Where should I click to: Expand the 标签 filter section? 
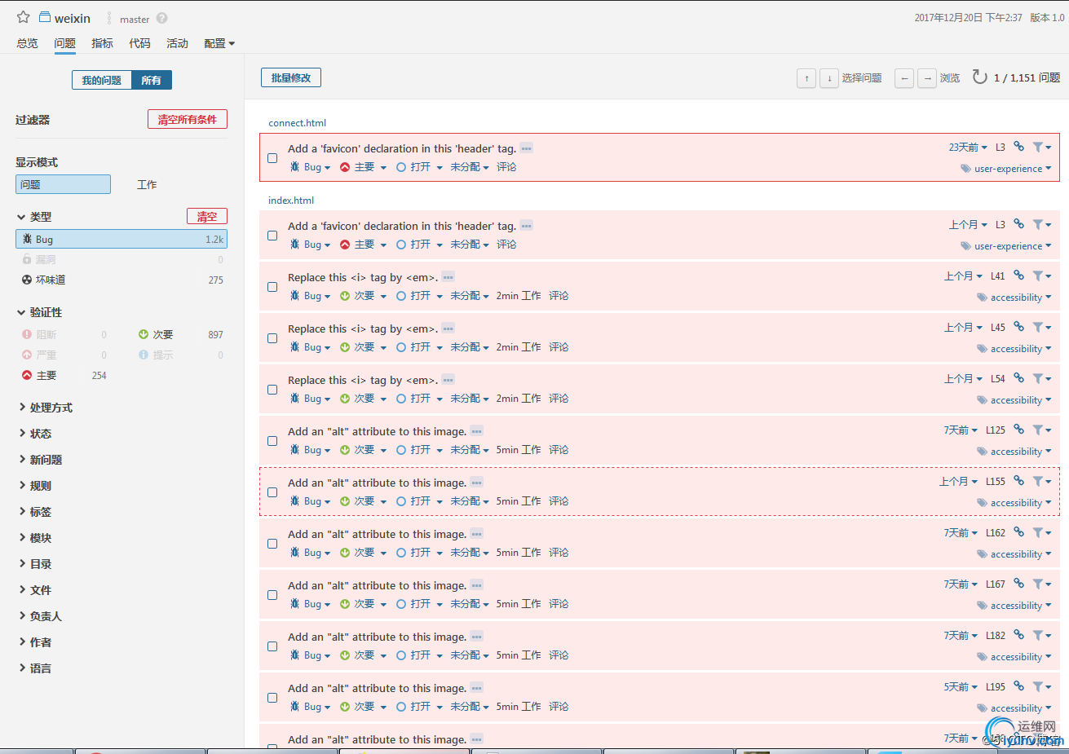point(35,512)
